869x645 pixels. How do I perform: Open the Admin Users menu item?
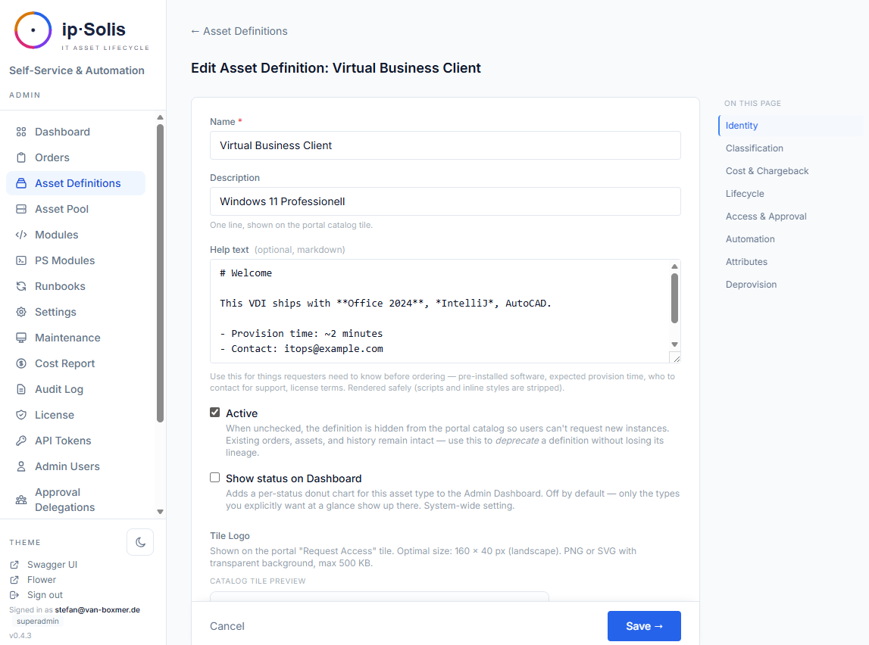pyautogui.click(x=76, y=466)
